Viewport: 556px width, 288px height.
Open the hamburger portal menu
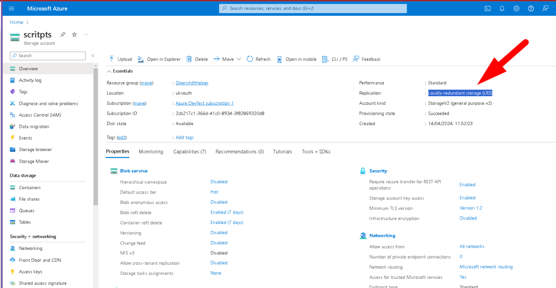(11, 9)
